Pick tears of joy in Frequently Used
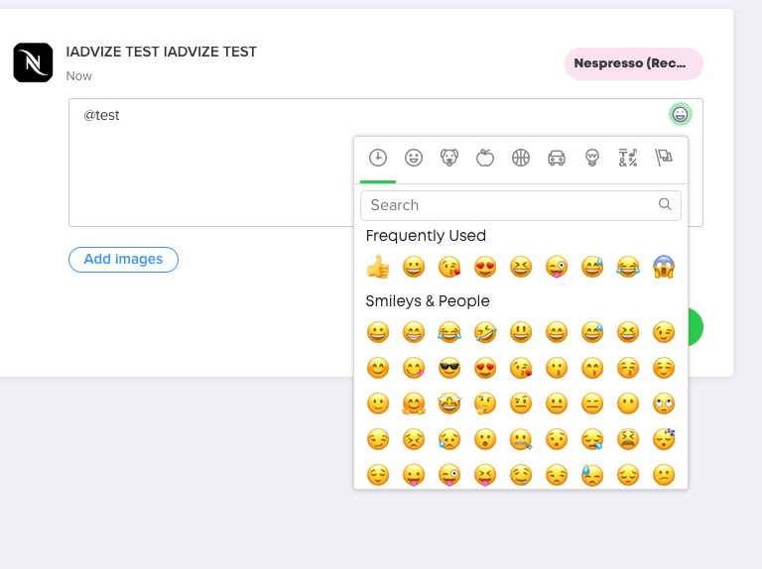Screen dimensions: 762x569 [628, 267]
